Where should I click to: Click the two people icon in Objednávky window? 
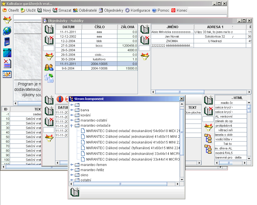[49, 67]
